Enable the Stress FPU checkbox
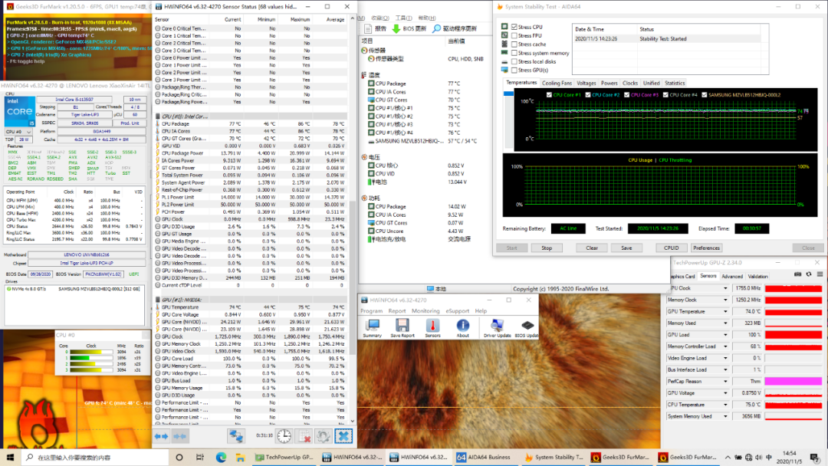The height and width of the screenshot is (466, 828). 514,35
